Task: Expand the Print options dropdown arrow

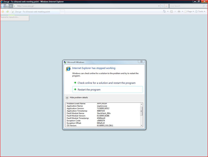Action: coord(183,11)
